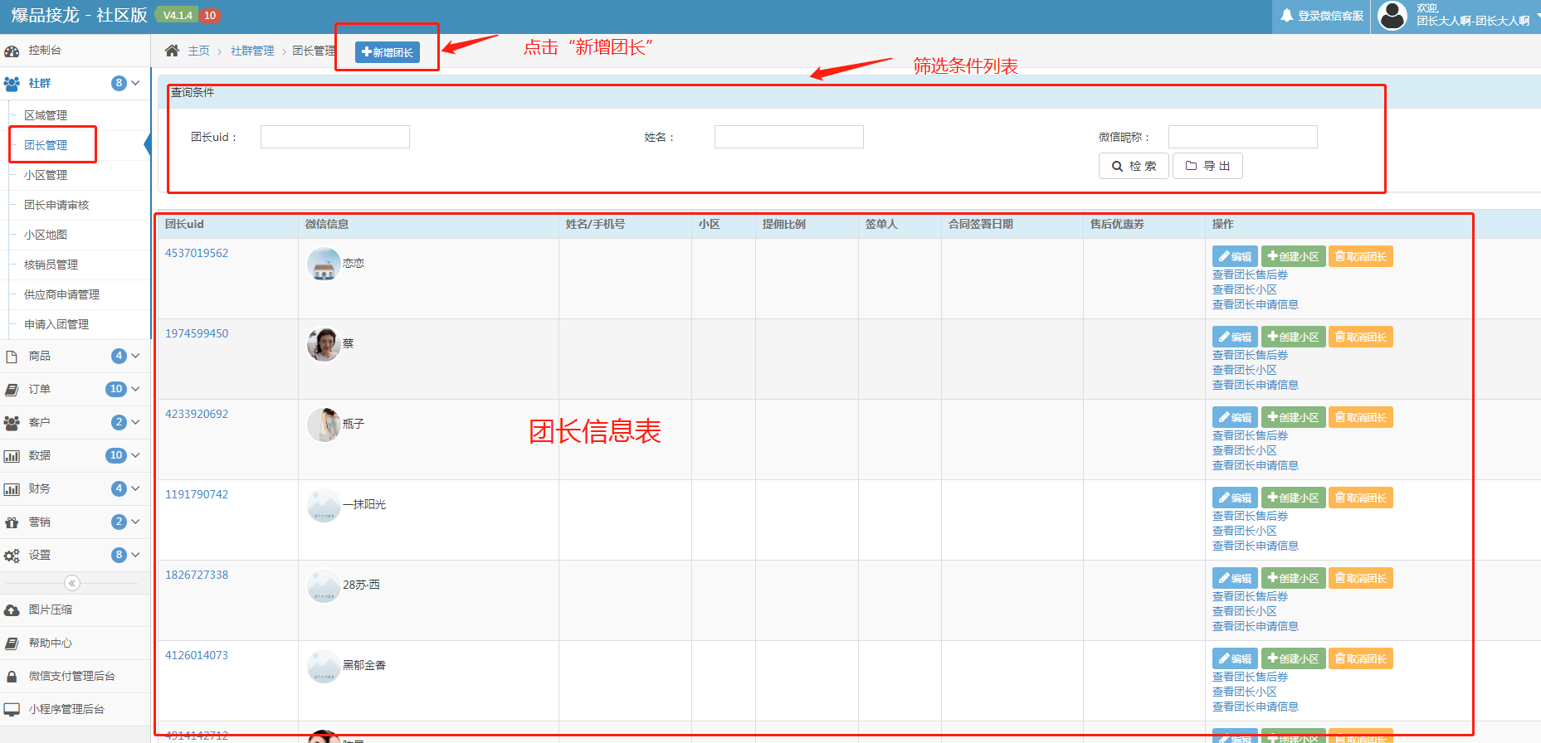
Task: Click the version badge V4.1.4
Action: [x=177, y=16]
